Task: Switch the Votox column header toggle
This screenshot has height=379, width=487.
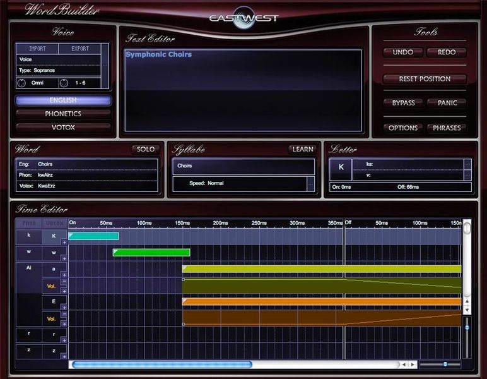Action: click(x=54, y=223)
